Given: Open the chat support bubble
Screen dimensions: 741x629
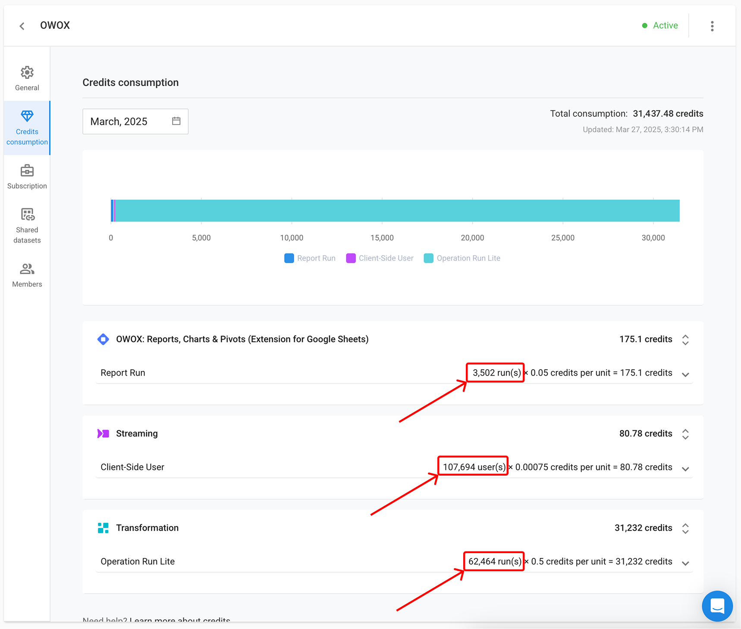Looking at the screenshot, I should coord(717,606).
